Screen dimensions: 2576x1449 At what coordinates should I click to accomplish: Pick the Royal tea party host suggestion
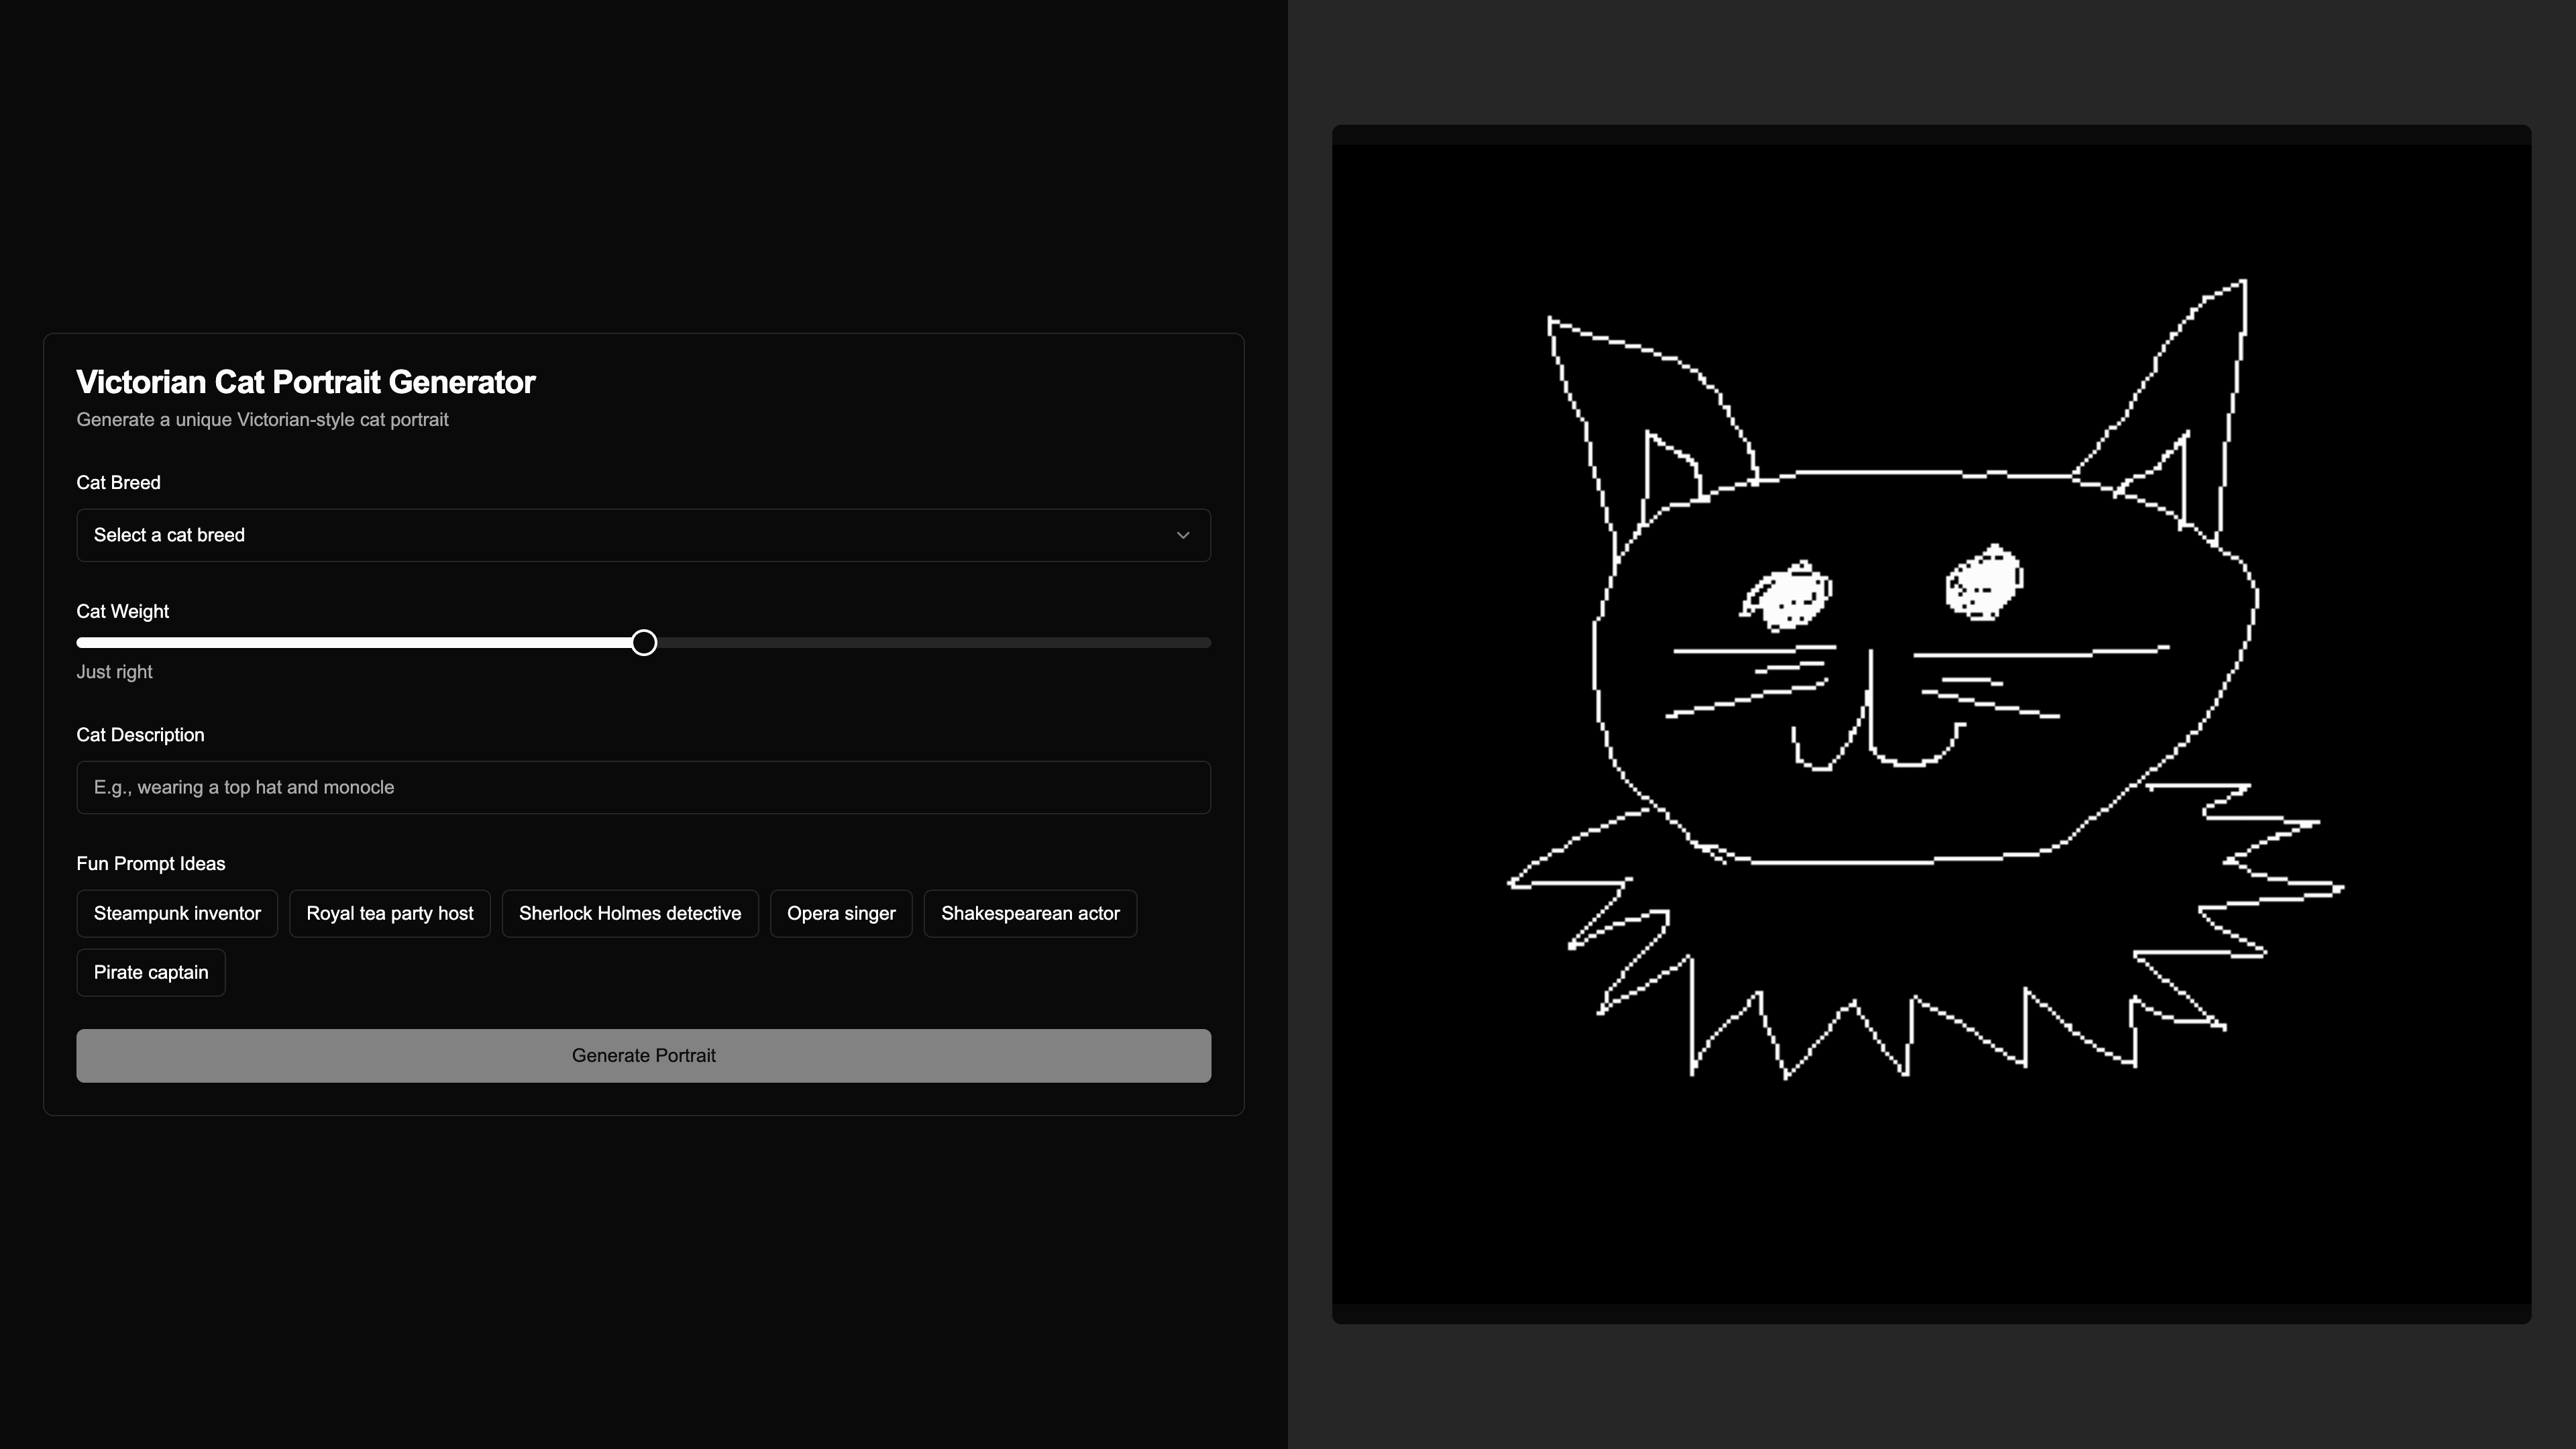click(x=389, y=913)
